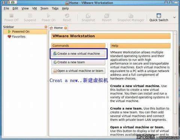This screenshot has height=140, width=180.
Task: Open the VM menu
Action: tap(34, 9)
